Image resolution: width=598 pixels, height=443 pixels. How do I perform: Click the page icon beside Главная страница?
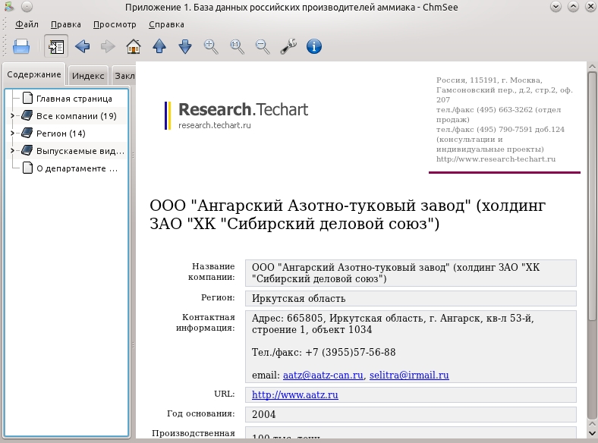click(x=27, y=99)
